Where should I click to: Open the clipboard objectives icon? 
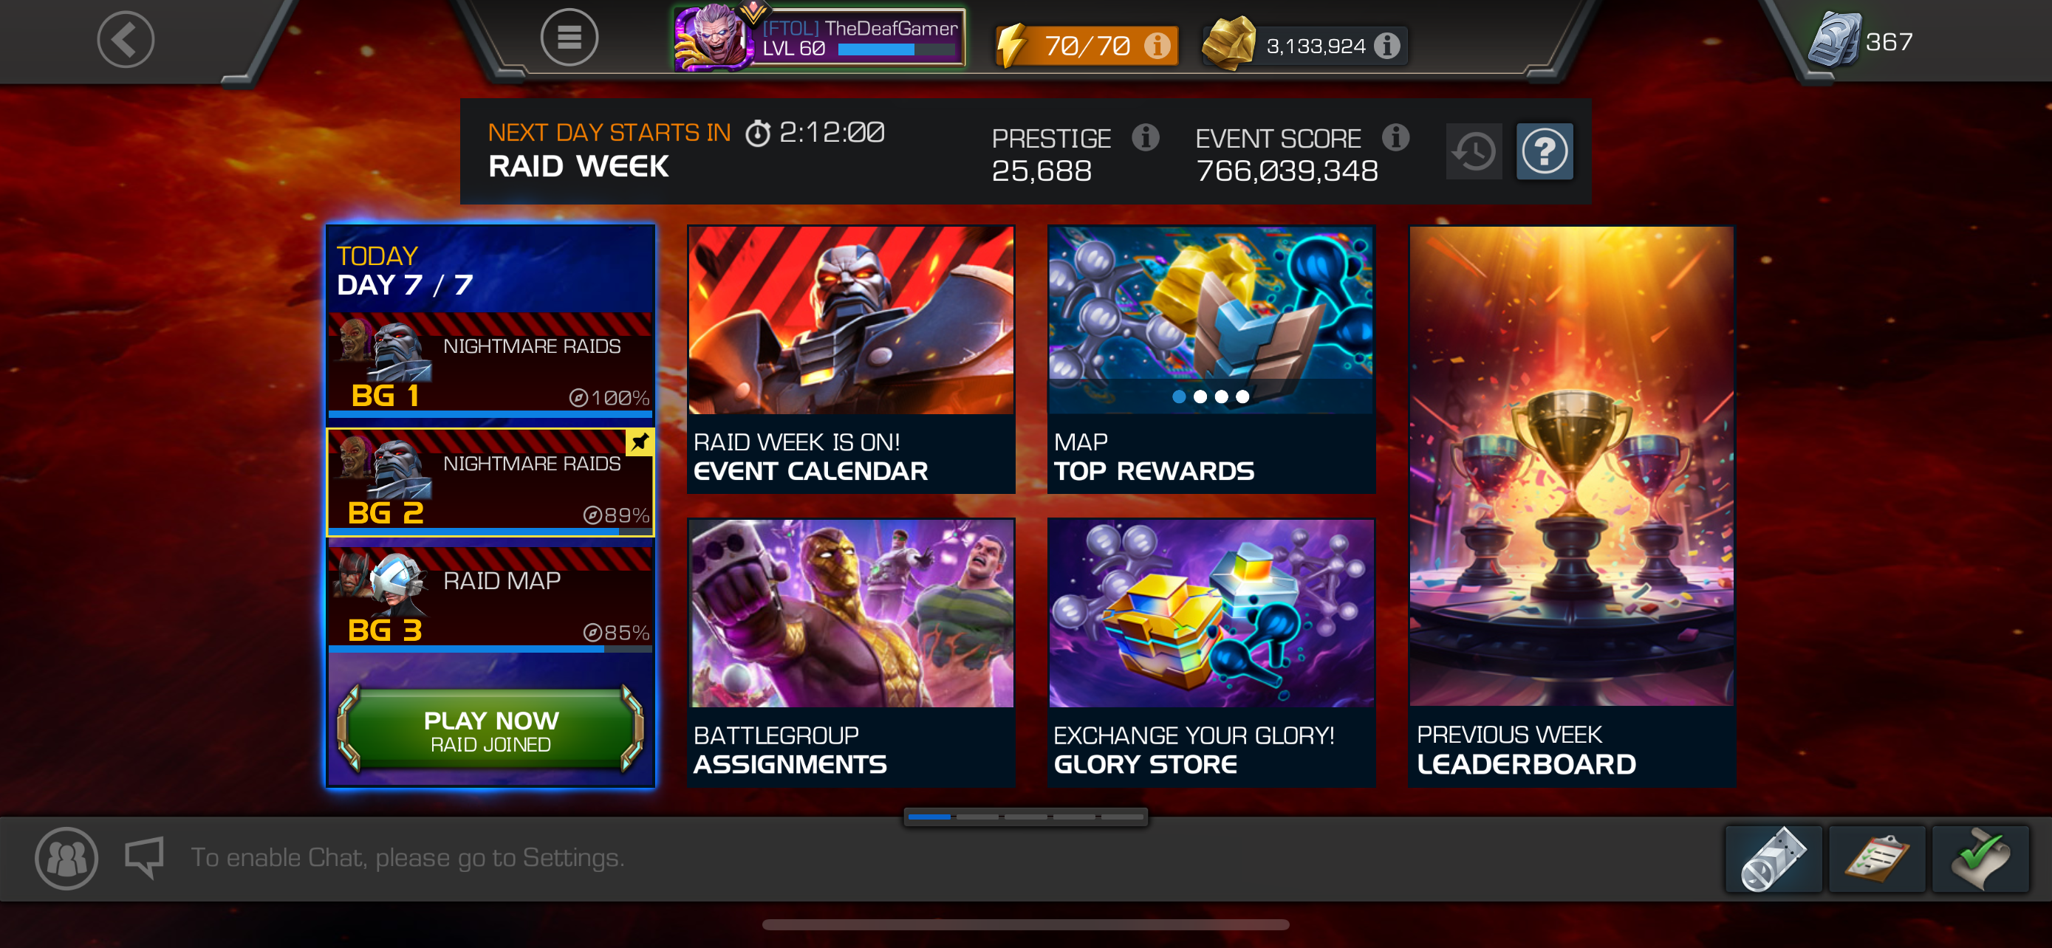click(1877, 859)
